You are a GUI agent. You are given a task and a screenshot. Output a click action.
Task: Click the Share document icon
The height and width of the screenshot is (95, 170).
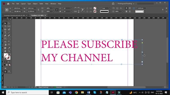[x=113, y=3]
